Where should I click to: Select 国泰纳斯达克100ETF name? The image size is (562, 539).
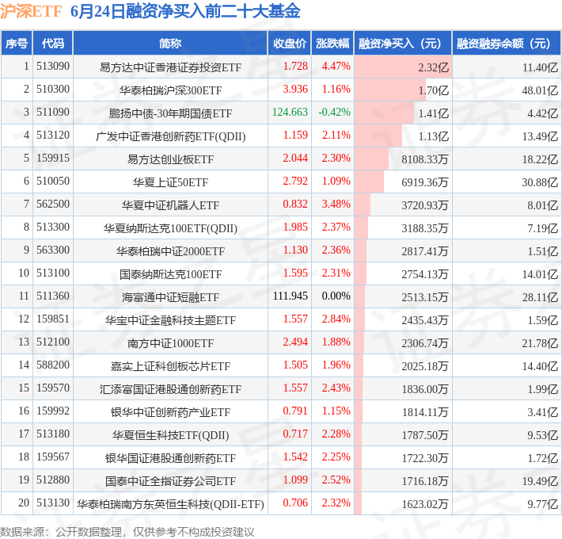coord(171,273)
